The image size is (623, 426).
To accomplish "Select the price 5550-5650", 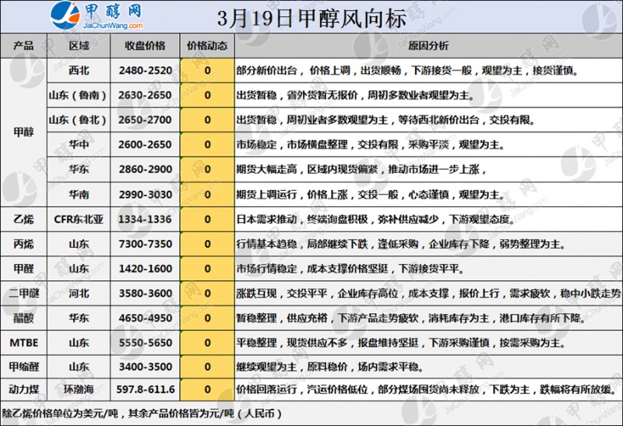I will (x=145, y=343).
